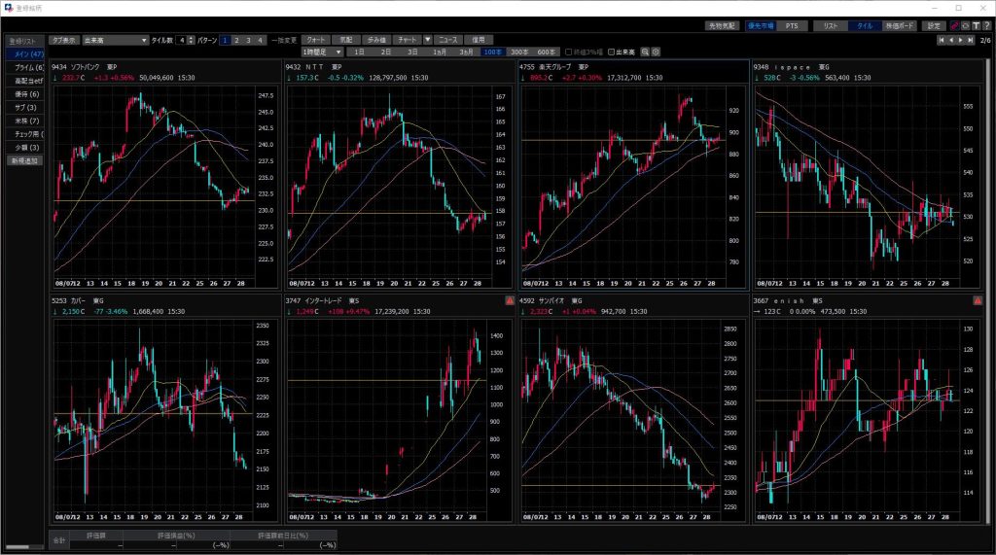Open the 出来高 sort dropdown
The height and width of the screenshot is (555, 996).
tap(115, 40)
